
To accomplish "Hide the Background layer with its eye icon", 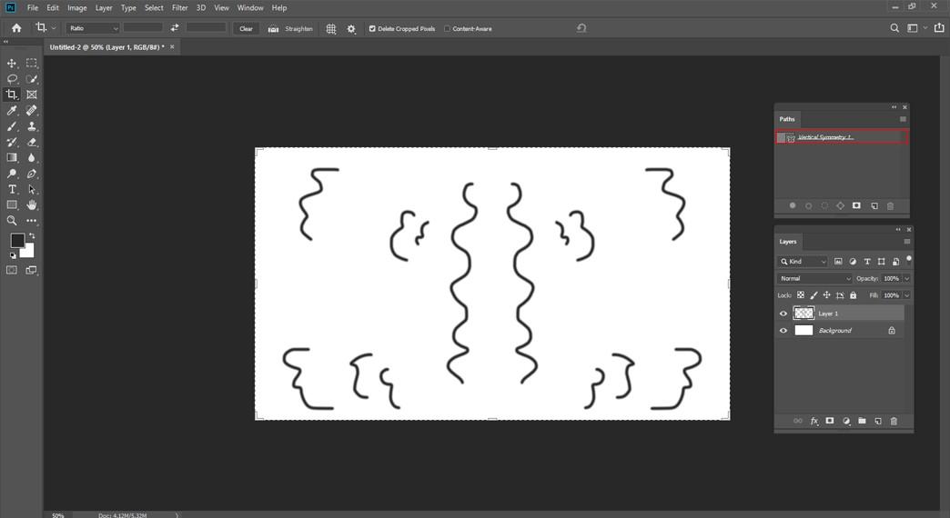I will click(783, 331).
